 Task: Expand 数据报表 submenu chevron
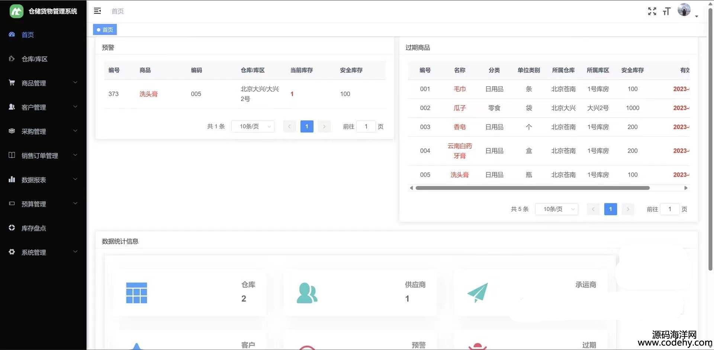[x=75, y=179]
